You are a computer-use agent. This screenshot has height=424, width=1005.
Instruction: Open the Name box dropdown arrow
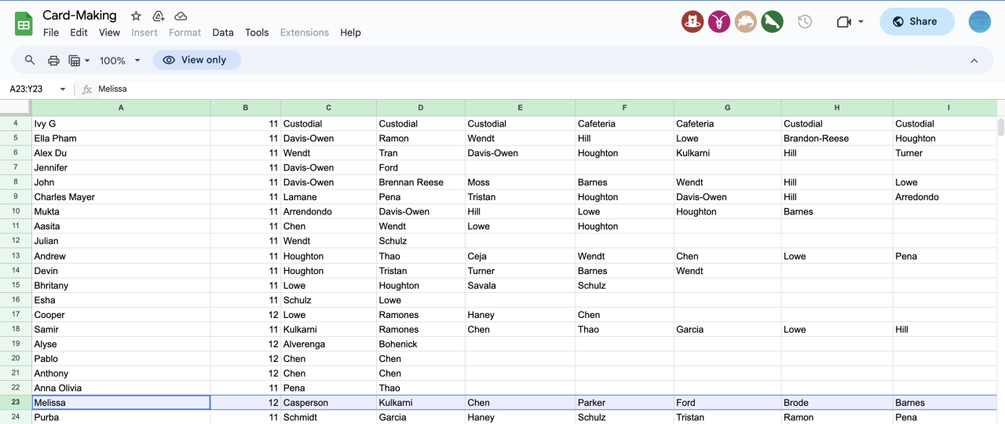coord(63,90)
